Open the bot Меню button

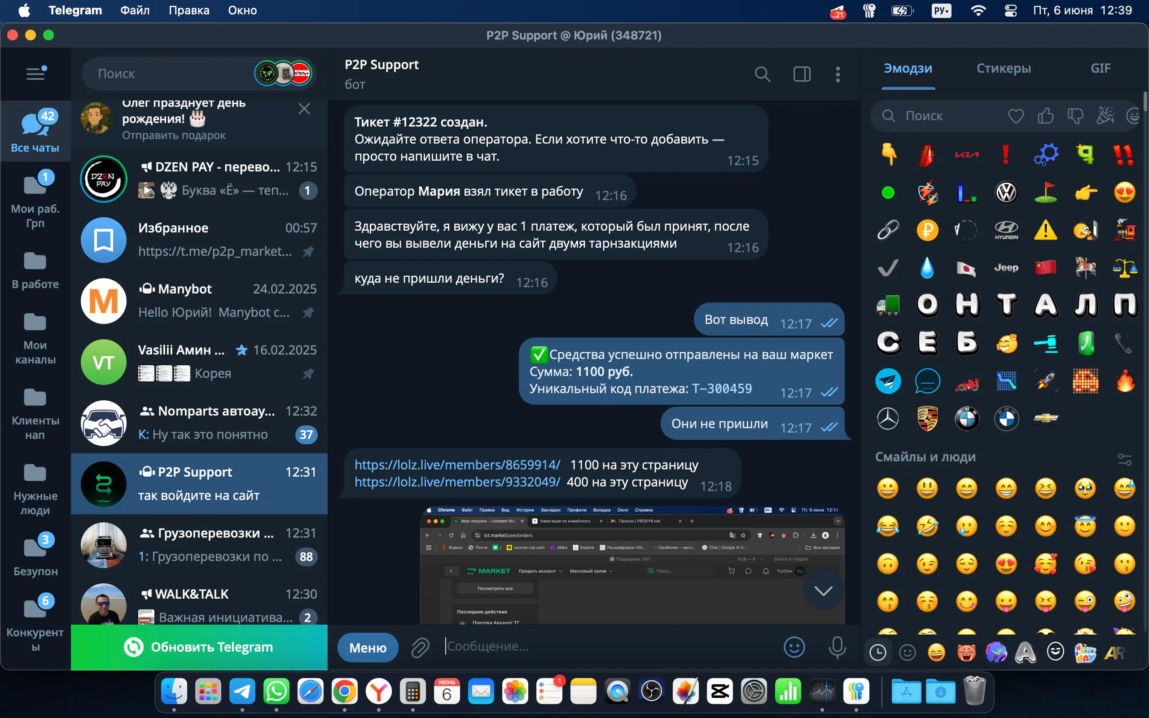(368, 647)
